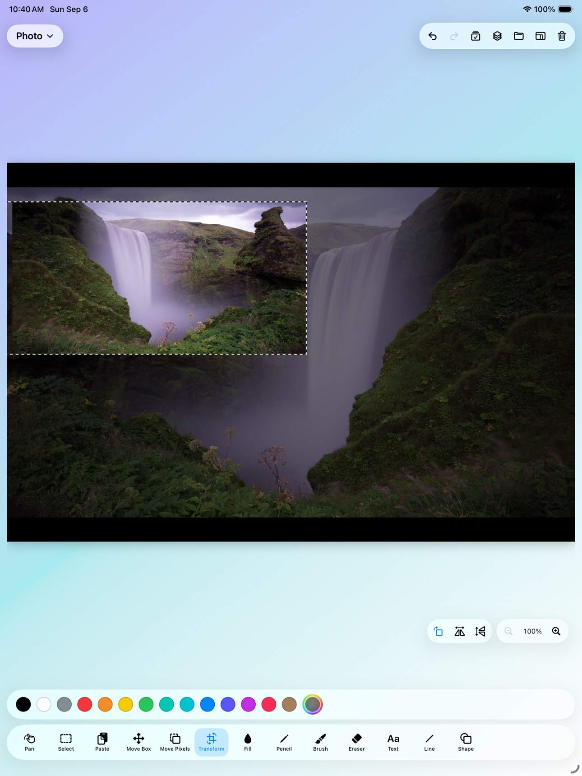Pick the pink-red color swatch
Image resolution: width=582 pixels, height=776 pixels.
tap(269, 704)
